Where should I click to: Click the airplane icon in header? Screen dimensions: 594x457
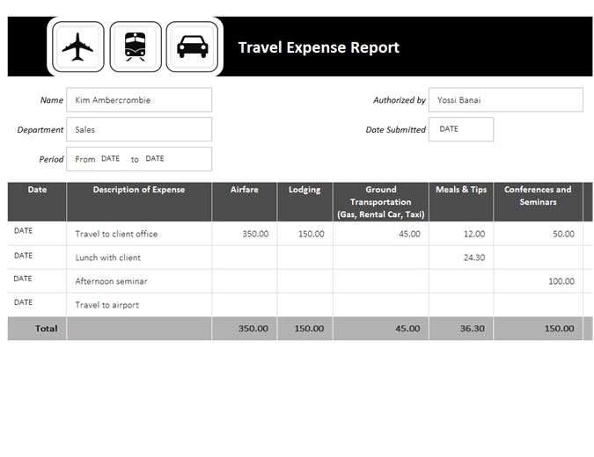click(78, 47)
